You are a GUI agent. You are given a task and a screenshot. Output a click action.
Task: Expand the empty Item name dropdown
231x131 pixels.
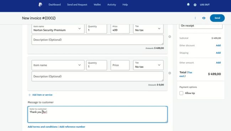58,65
